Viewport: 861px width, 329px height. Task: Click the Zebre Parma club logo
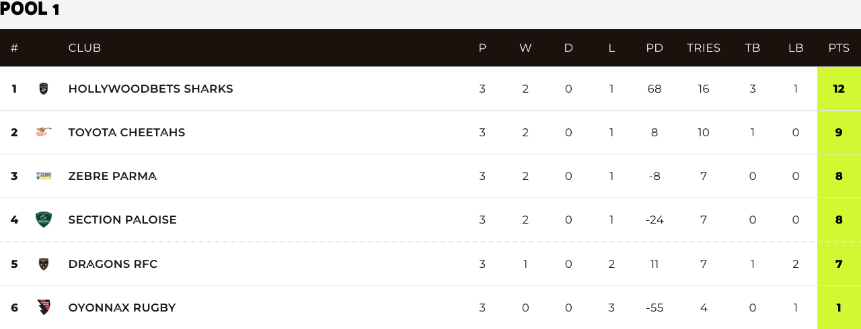(x=44, y=176)
